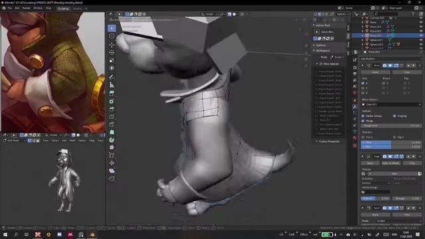
Task: Click Copy on the Mirror modifier
Action: 407,72
